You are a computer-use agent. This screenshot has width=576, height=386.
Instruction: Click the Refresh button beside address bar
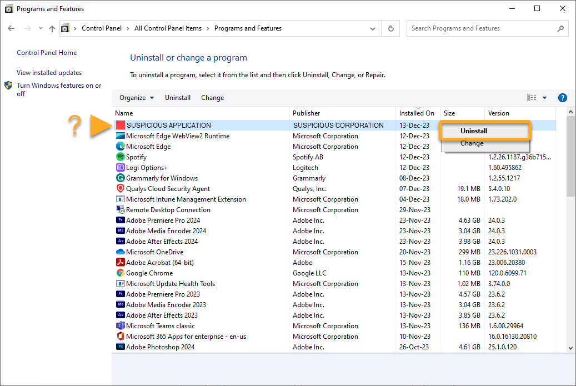pos(391,28)
